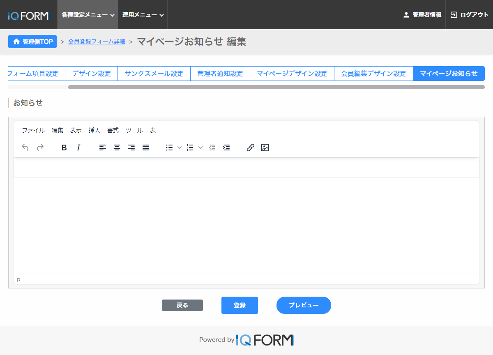
Task: Click the 登録 button
Action: (240, 305)
